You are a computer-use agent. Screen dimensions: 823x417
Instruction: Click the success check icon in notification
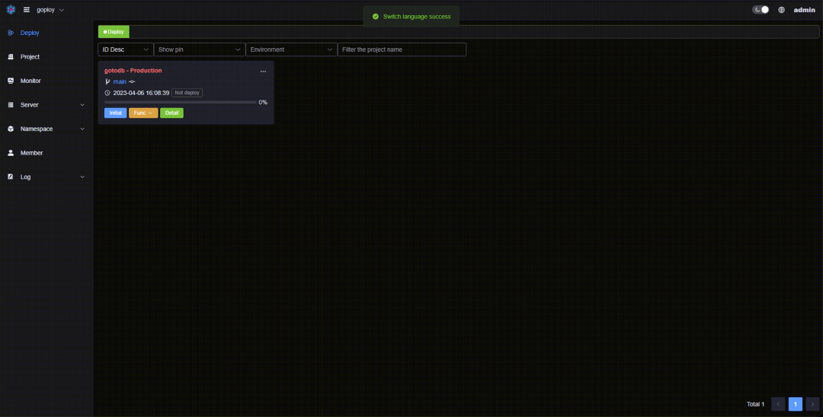[375, 17]
